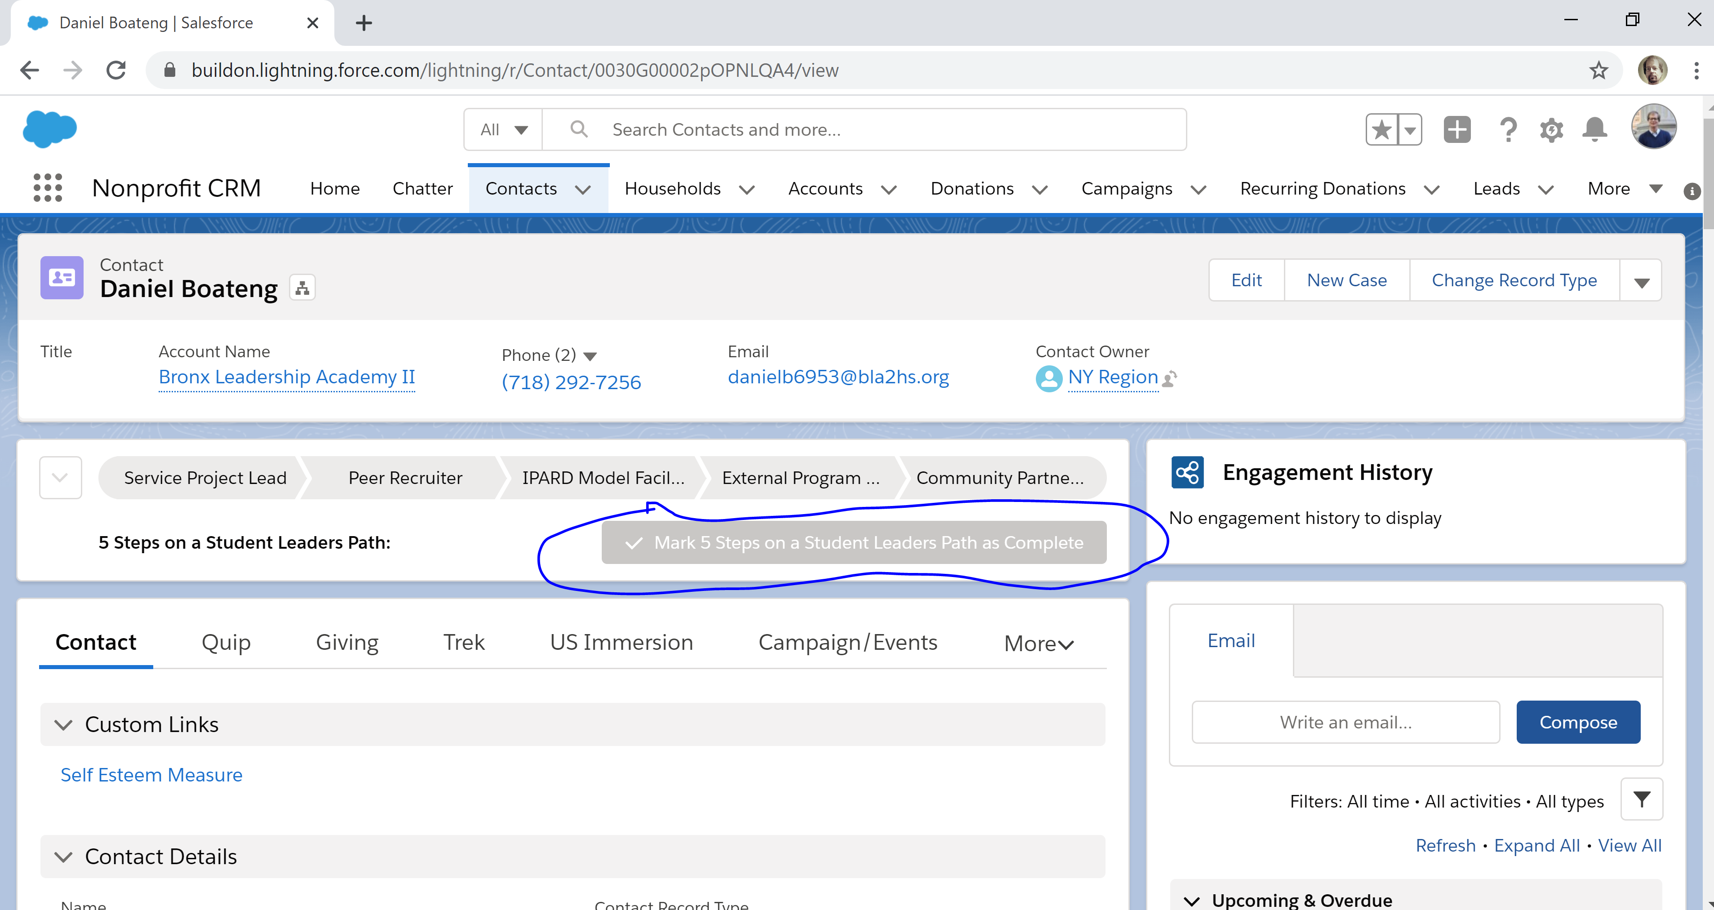Bookmark page with browser star icon

click(x=1598, y=70)
